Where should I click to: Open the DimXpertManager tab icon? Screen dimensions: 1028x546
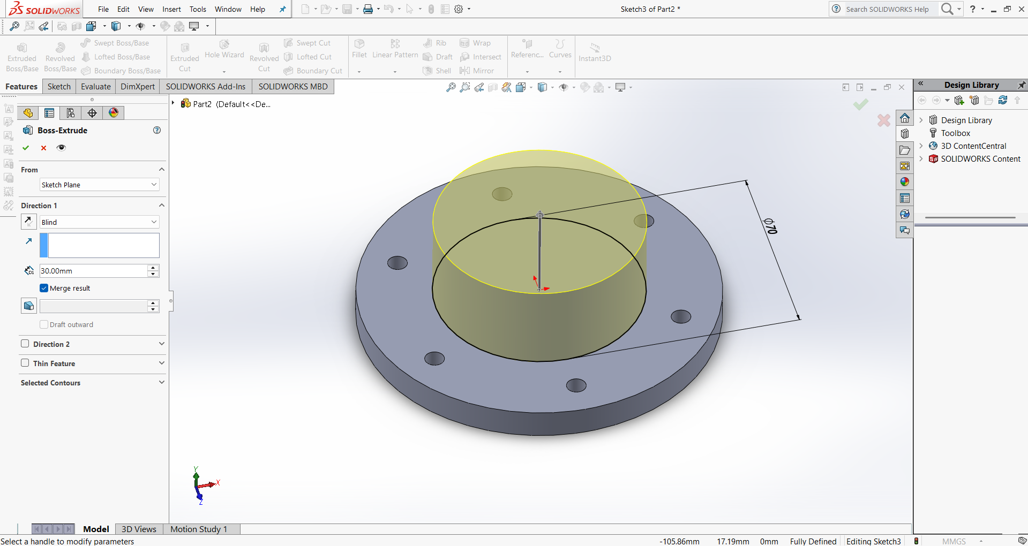(x=92, y=113)
